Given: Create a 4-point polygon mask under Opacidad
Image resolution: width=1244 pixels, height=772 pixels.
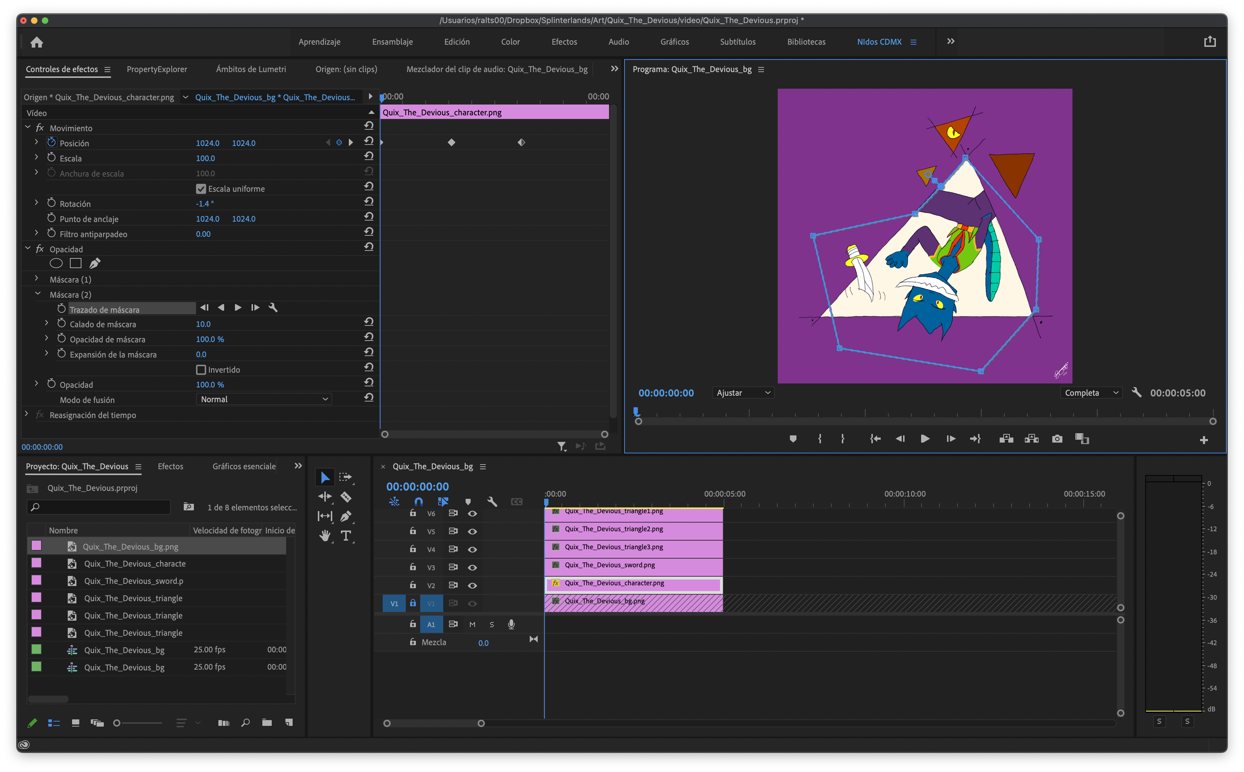Looking at the screenshot, I should coord(76,263).
